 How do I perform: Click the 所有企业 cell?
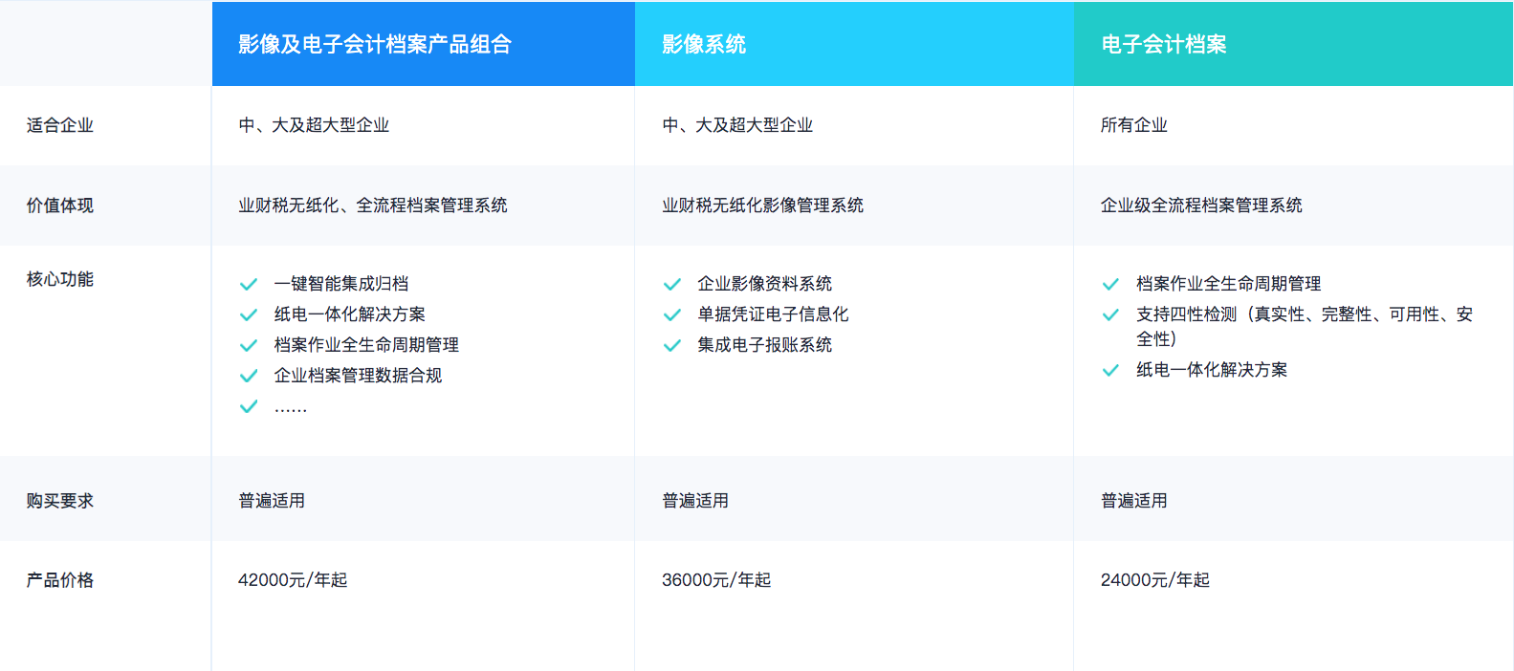point(1133,125)
